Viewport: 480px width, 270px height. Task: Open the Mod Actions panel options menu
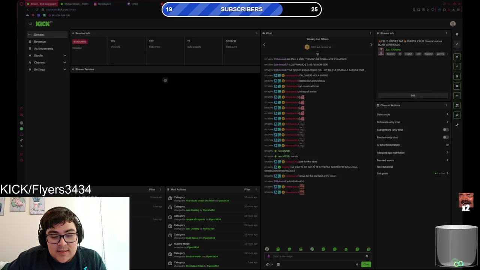[256, 189]
